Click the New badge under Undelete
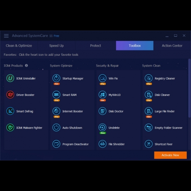Viewport: 191px width, 191px height. (103, 133)
